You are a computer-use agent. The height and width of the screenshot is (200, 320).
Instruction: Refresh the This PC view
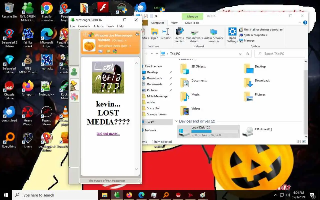(247, 54)
